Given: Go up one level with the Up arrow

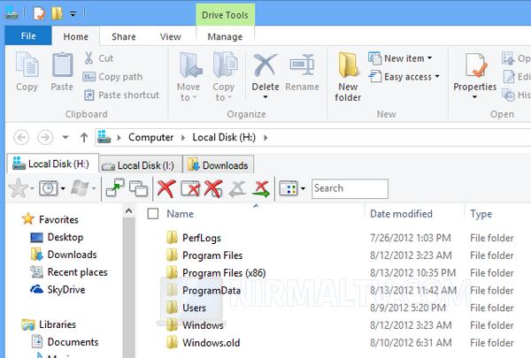Looking at the screenshot, I should 84,137.
